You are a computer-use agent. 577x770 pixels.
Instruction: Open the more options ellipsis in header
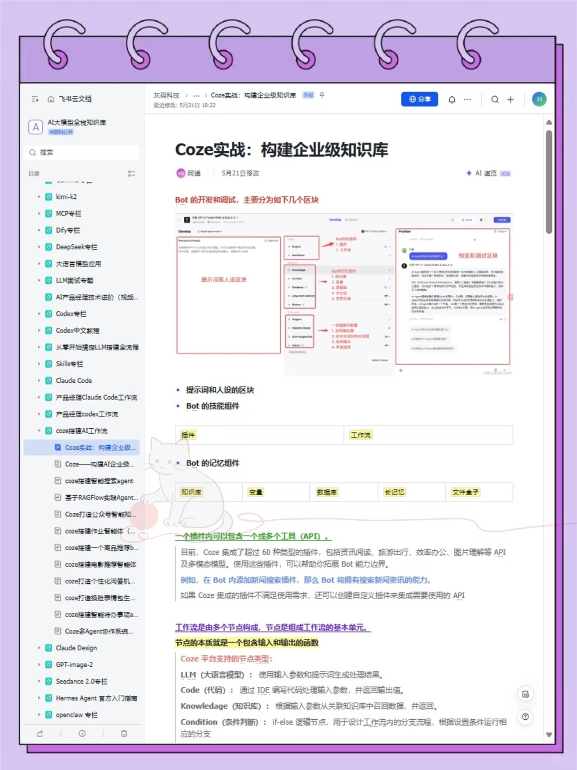(x=467, y=99)
